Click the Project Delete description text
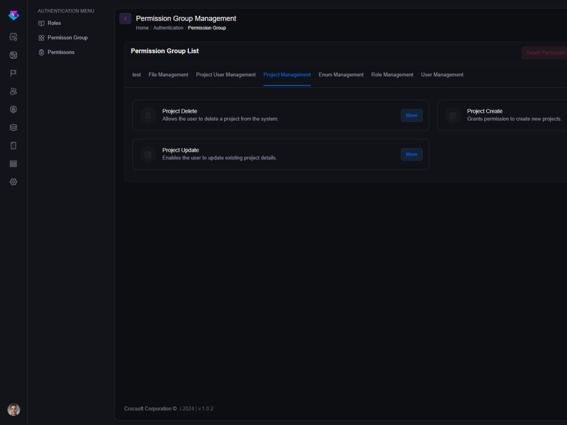The height and width of the screenshot is (425, 567). click(220, 119)
